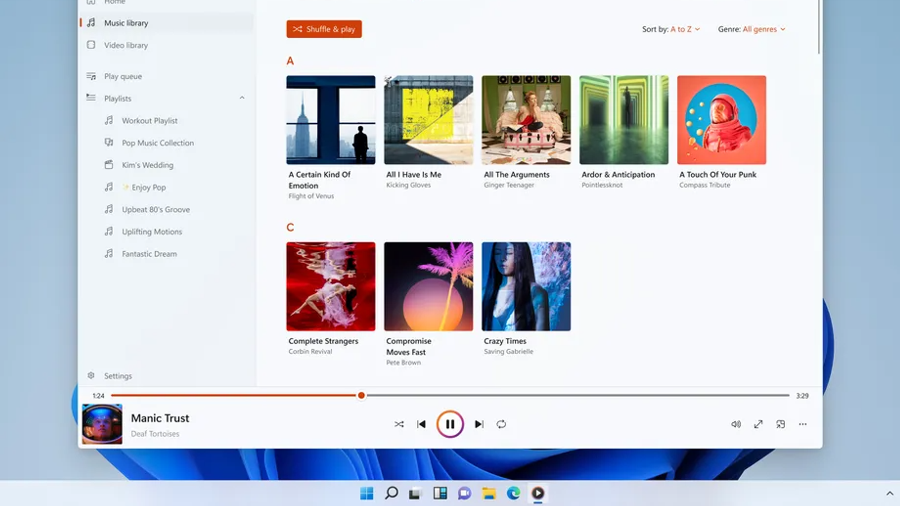Open Windows Search from the taskbar

(x=391, y=494)
